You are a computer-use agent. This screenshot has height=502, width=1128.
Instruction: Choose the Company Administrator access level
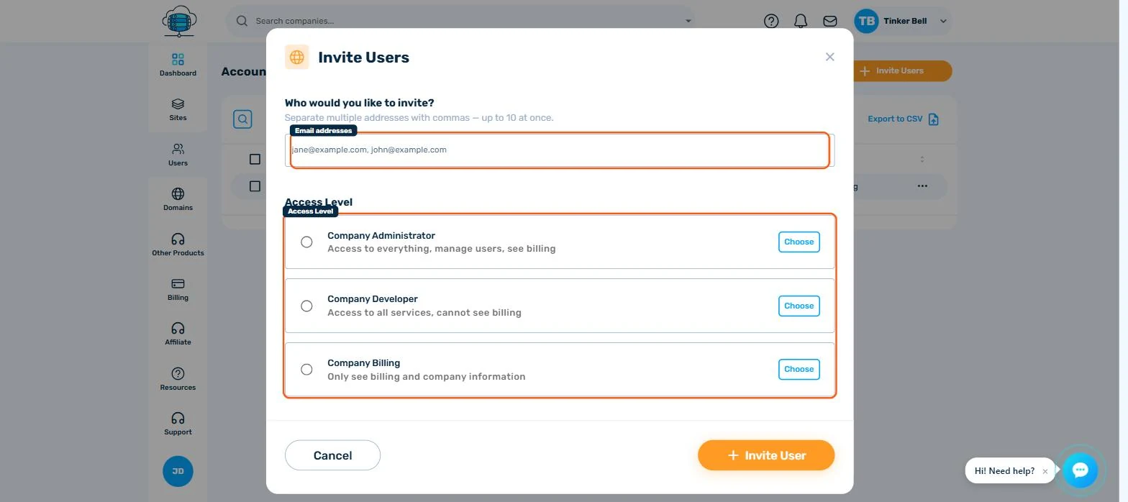799,242
